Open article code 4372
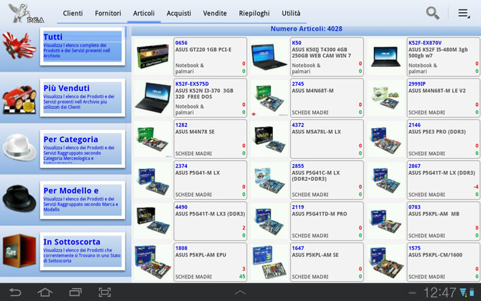 tap(298, 125)
